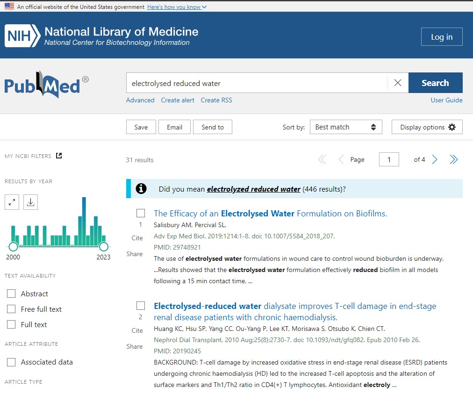Viewport: 473px width, 394px height.
Task: Click the Save button
Action: pyautogui.click(x=141, y=127)
